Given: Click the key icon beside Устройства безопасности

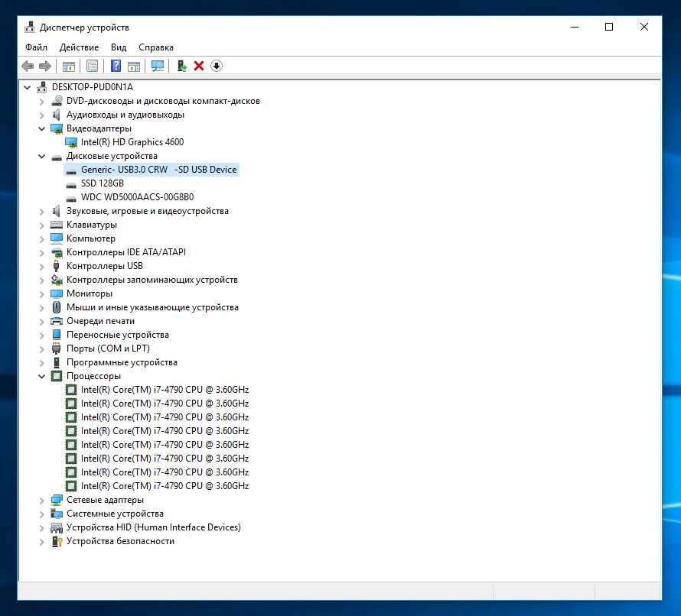Looking at the screenshot, I should click(57, 541).
